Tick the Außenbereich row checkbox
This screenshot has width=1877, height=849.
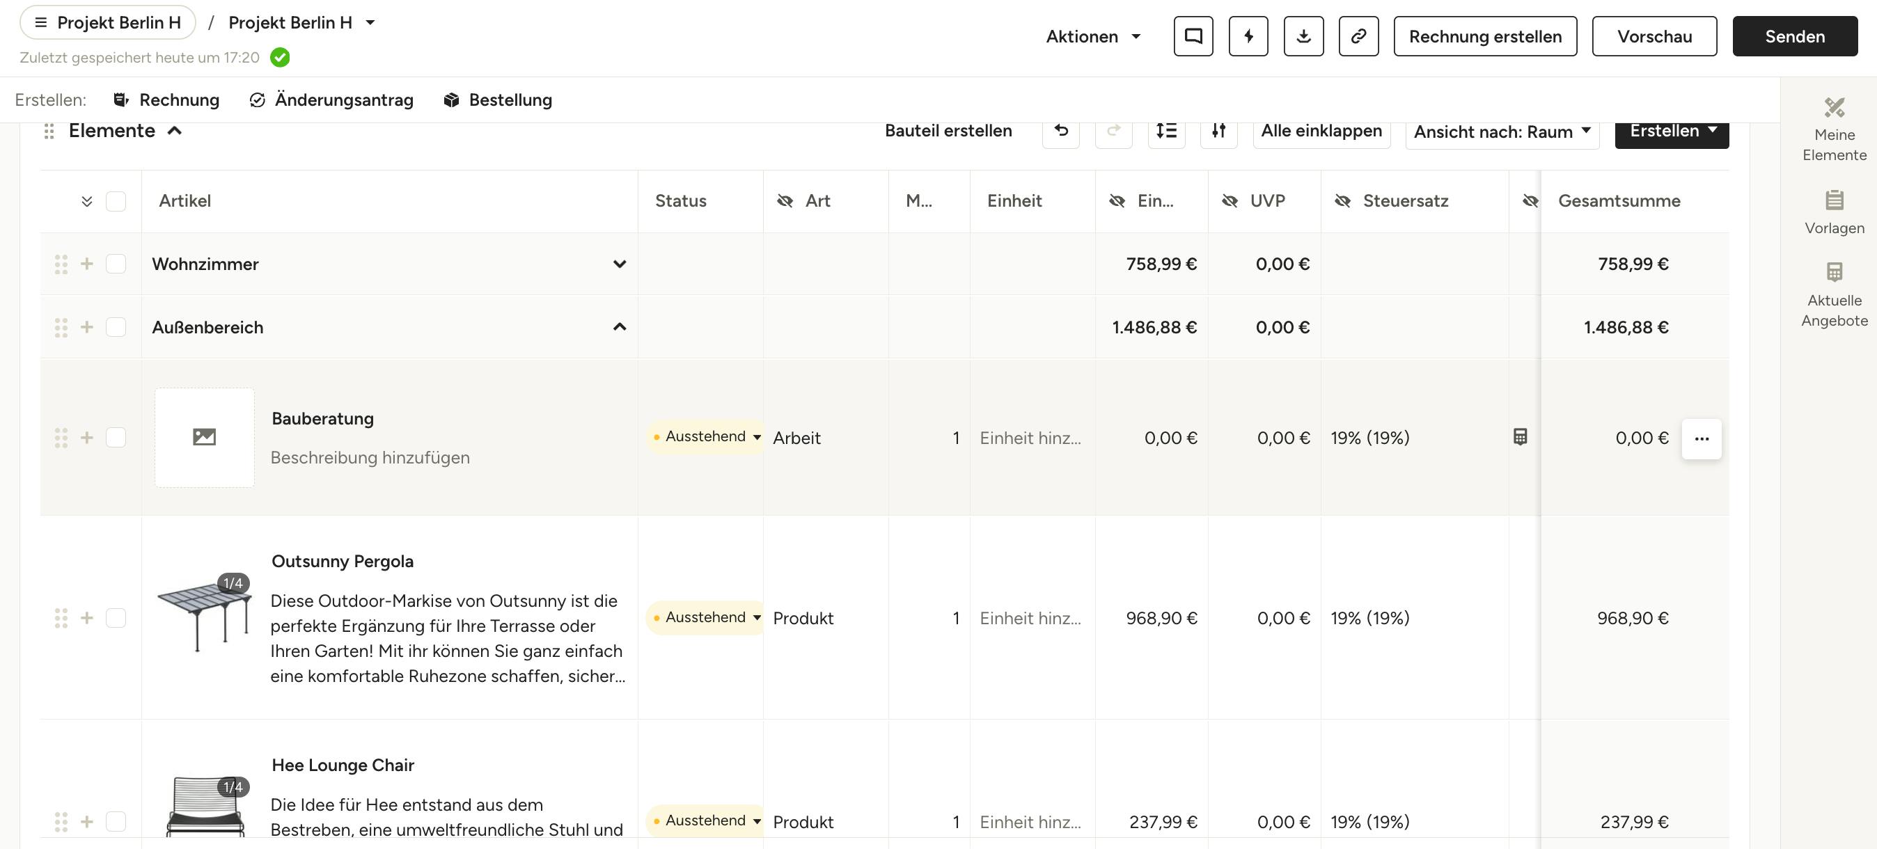pos(116,327)
